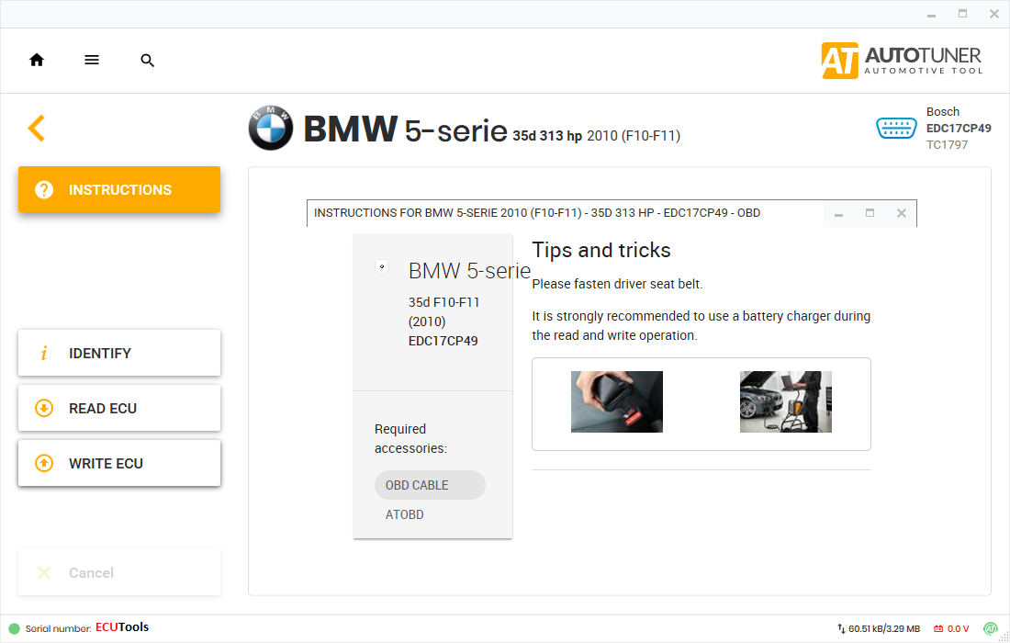Click the search magnifier icon

148,61
